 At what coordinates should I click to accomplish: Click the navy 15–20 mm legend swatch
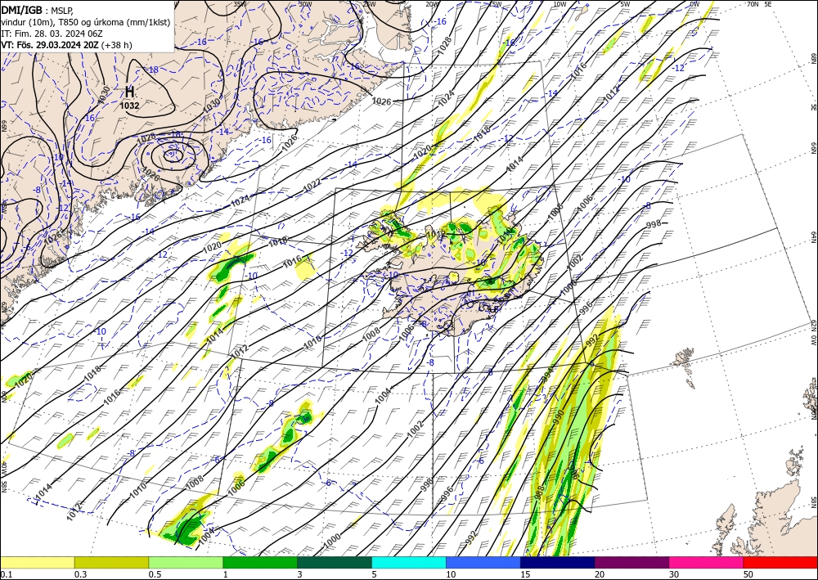(x=558, y=562)
